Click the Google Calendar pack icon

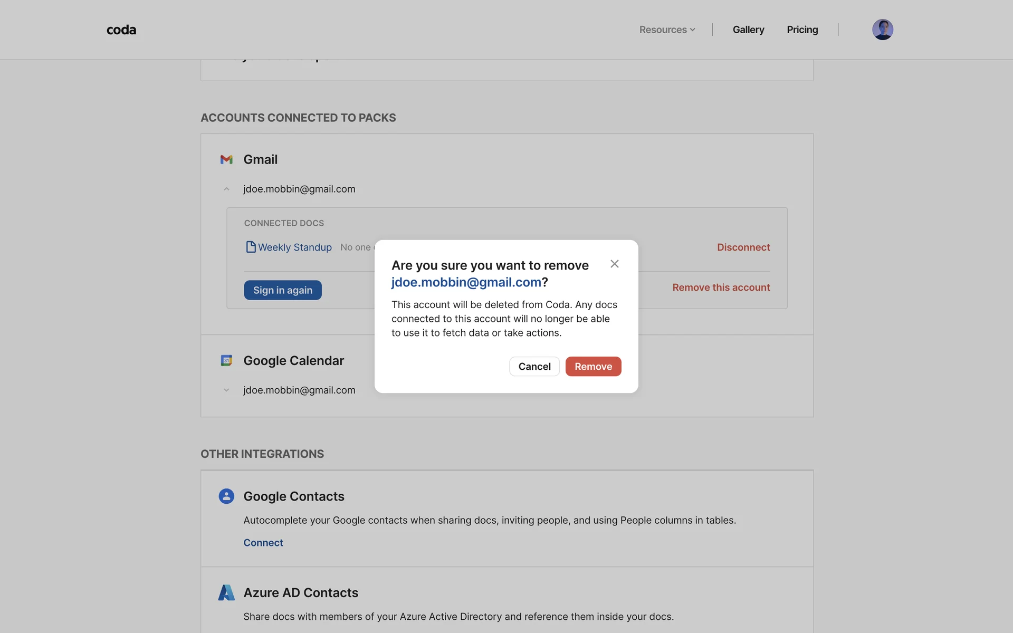click(226, 361)
